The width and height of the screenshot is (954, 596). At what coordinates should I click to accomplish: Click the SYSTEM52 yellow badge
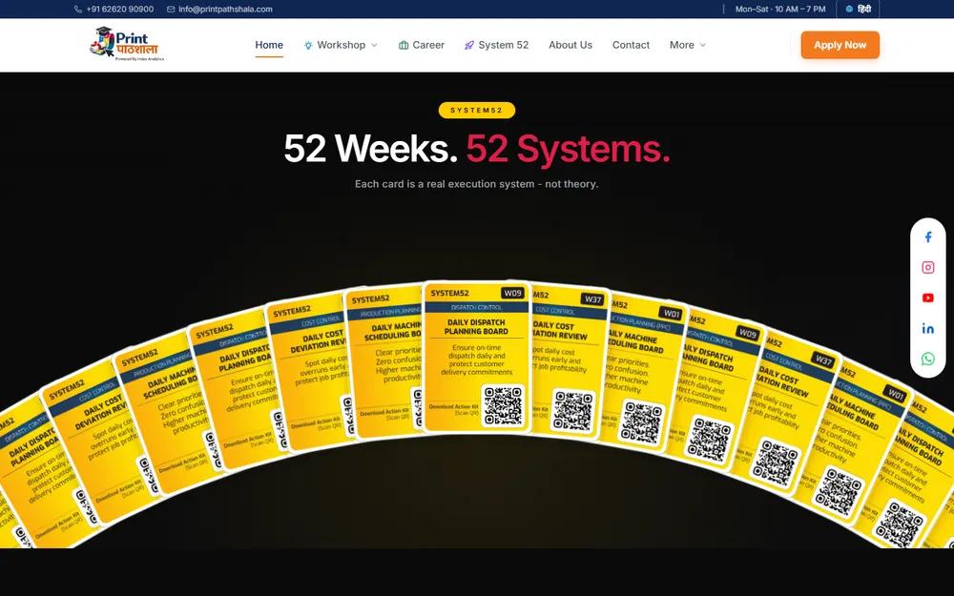(x=477, y=110)
